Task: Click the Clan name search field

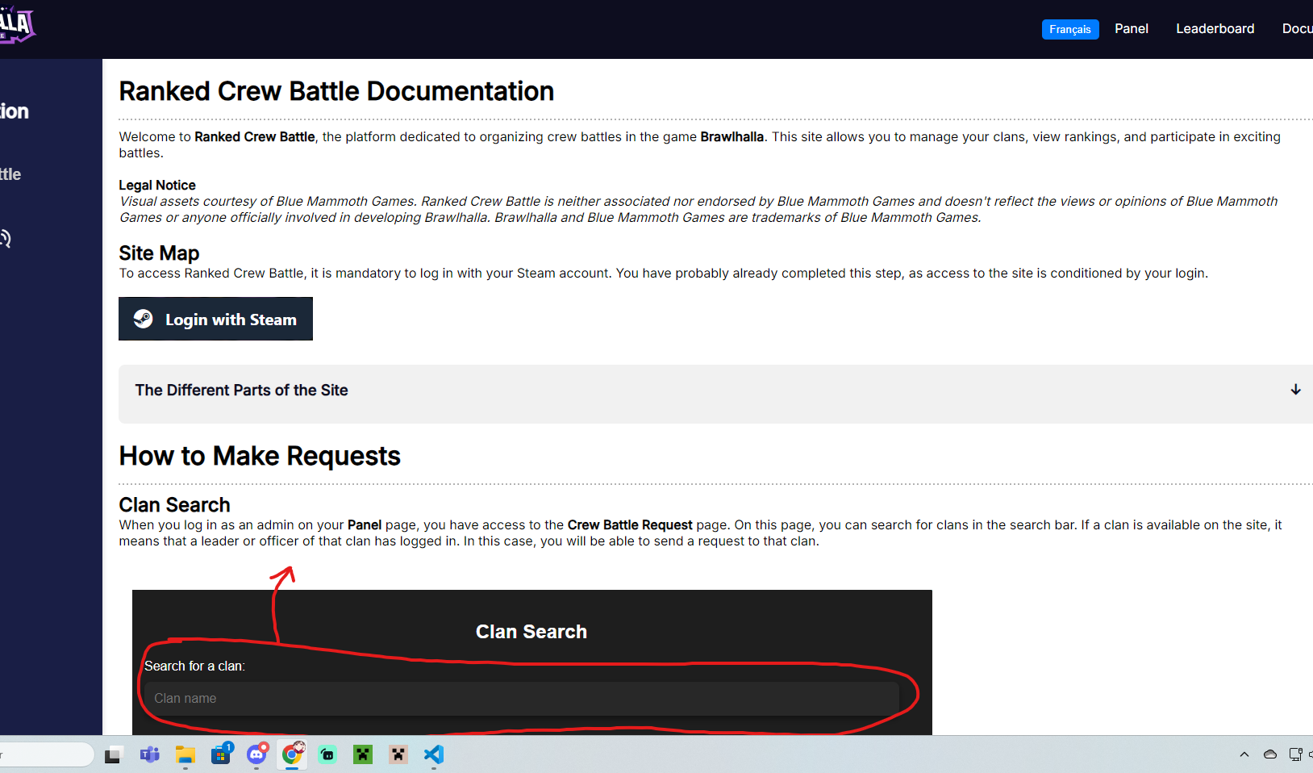Action: 521,698
